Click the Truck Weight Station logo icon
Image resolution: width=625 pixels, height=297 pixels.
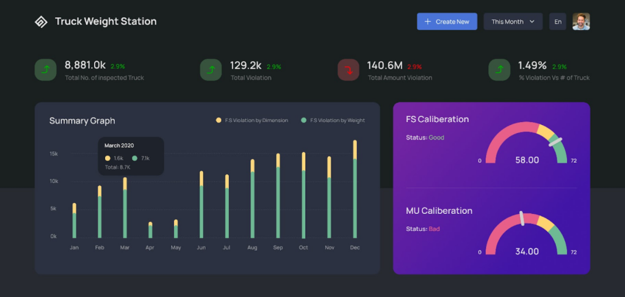[41, 21]
